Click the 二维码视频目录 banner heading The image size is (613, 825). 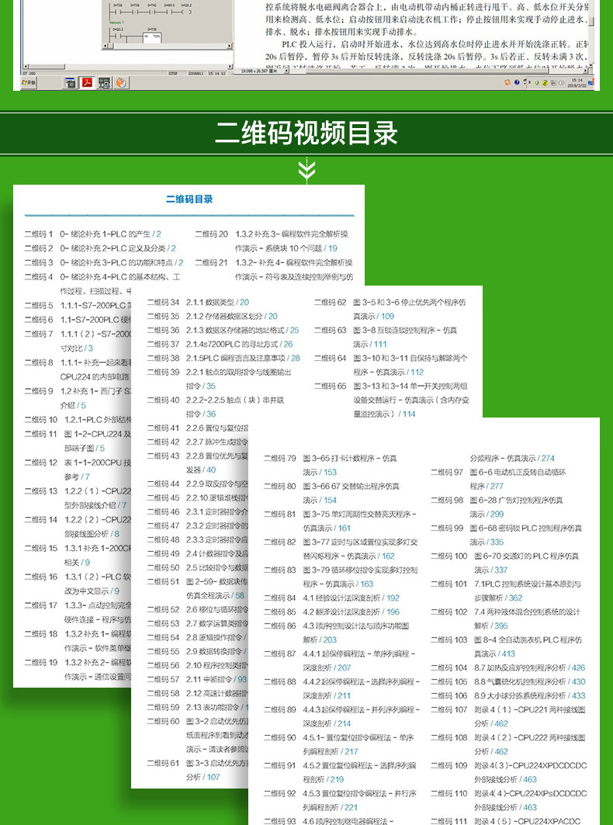coord(306,133)
